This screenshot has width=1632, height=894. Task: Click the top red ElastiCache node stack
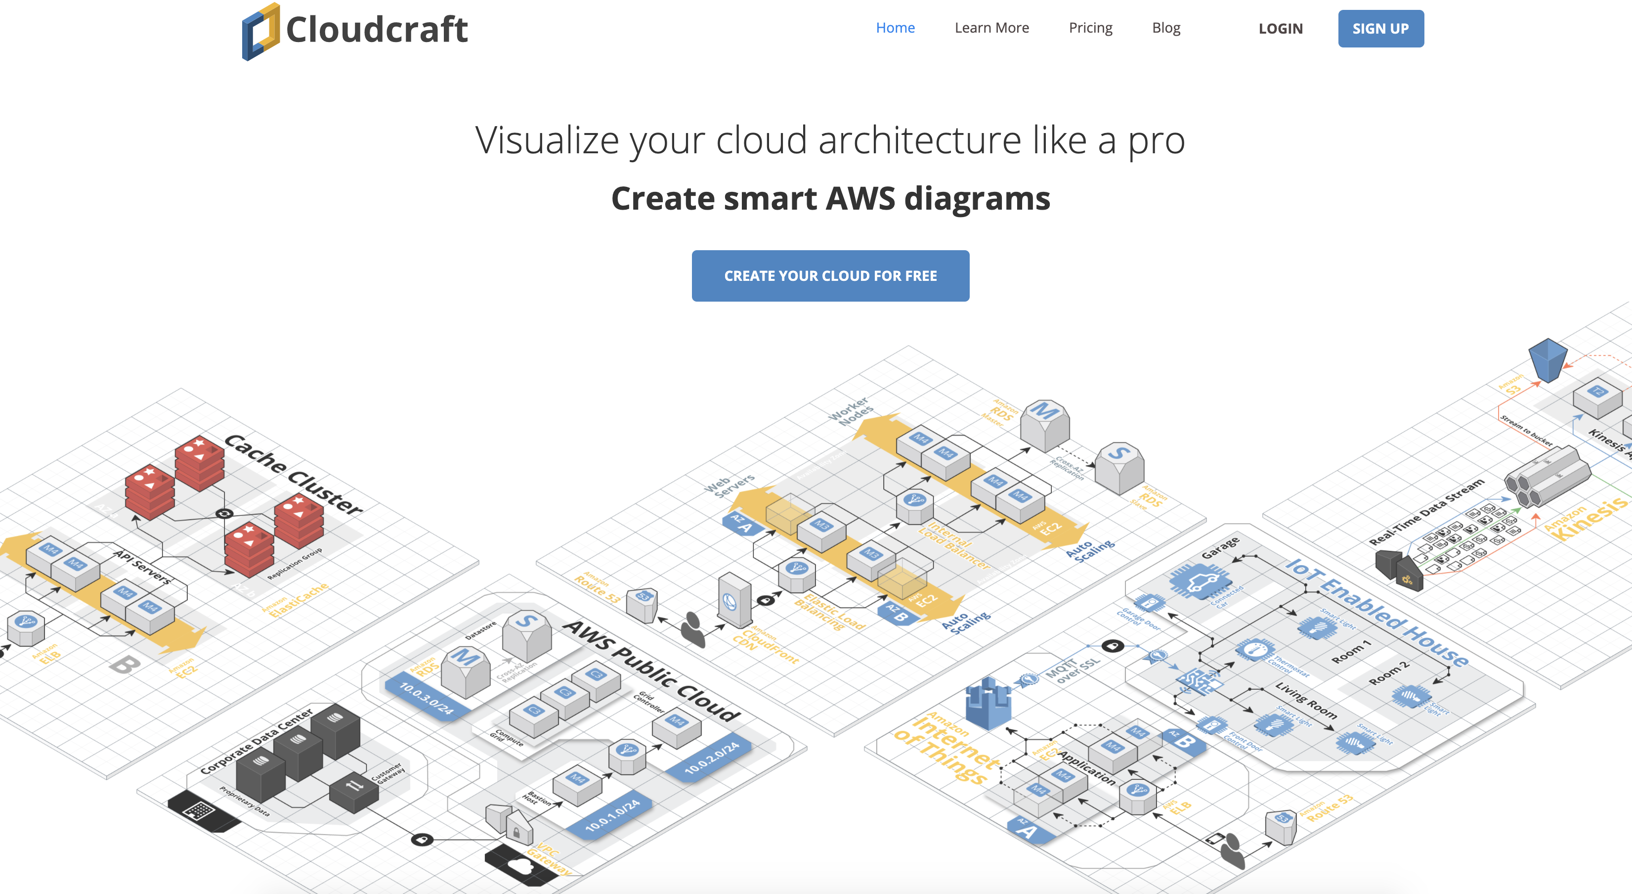click(x=200, y=463)
